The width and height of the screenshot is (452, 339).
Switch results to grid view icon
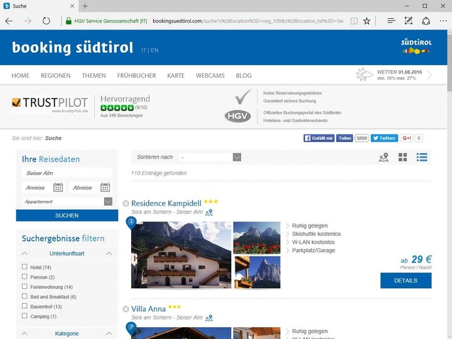pos(402,158)
